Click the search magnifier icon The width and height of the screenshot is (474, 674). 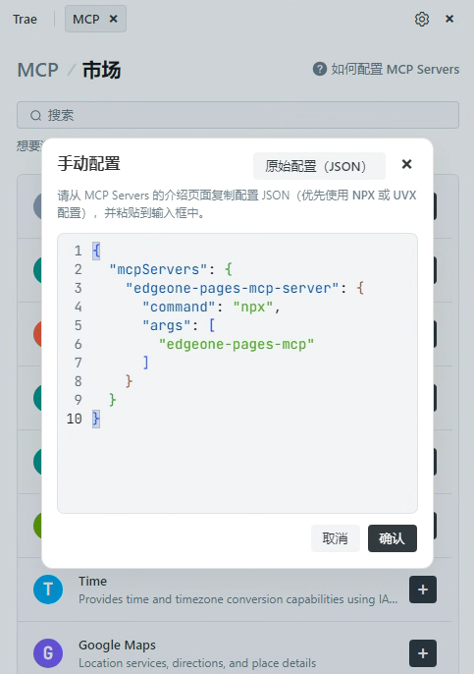(35, 115)
